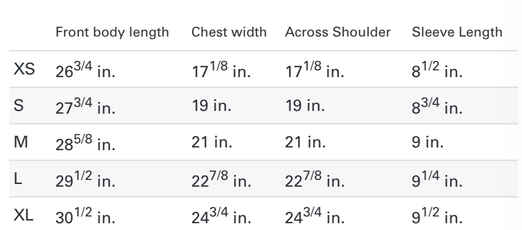Click XL chest width 24 3/4 in. cell
This screenshot has width=522, height=230.
[221, 216]
